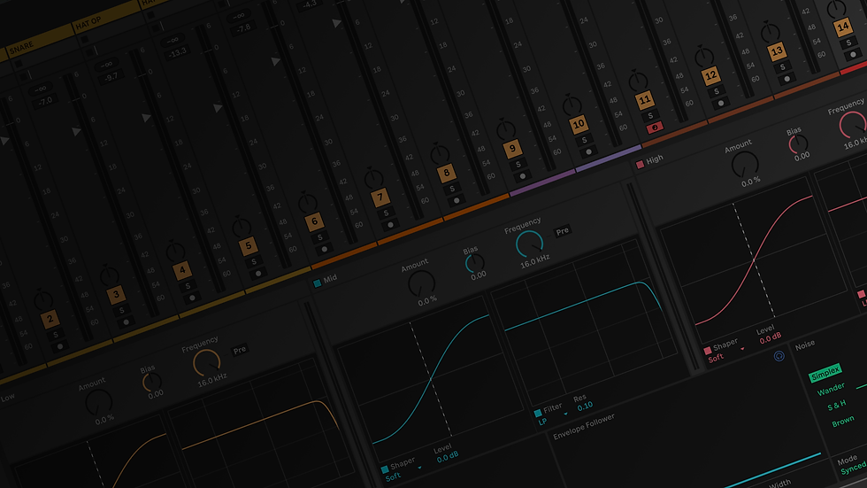
Task: Click the Envelope Follower section label
Action: (x=584, y=427)
